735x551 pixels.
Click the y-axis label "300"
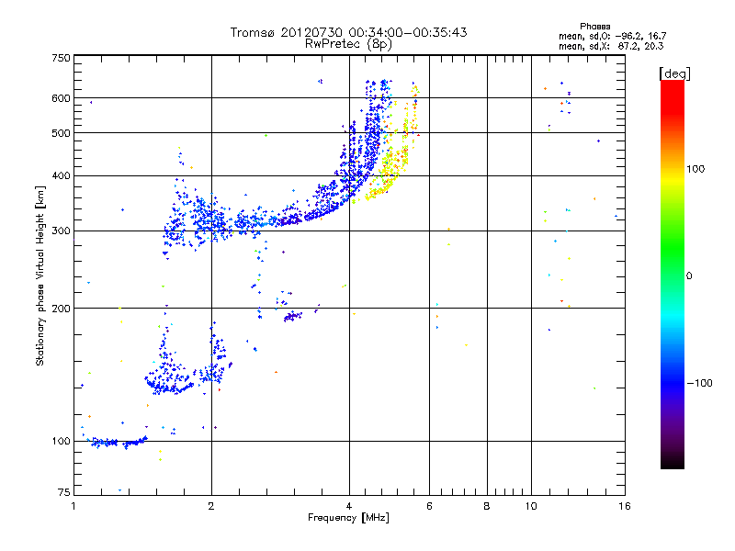point(62,231)
